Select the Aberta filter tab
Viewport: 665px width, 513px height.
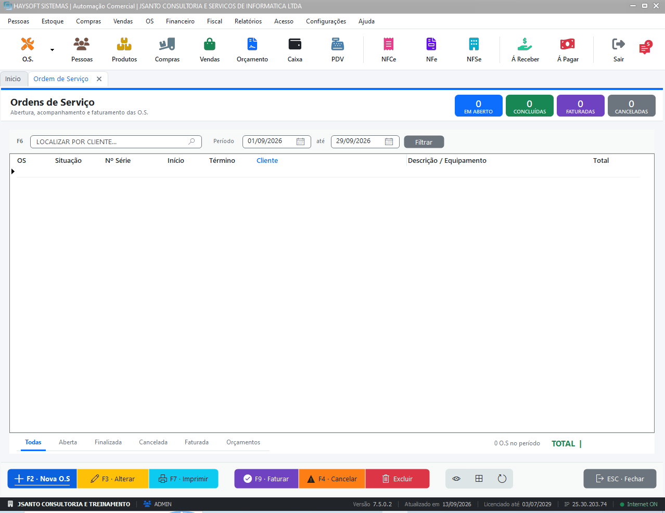[x=68, y=442]
